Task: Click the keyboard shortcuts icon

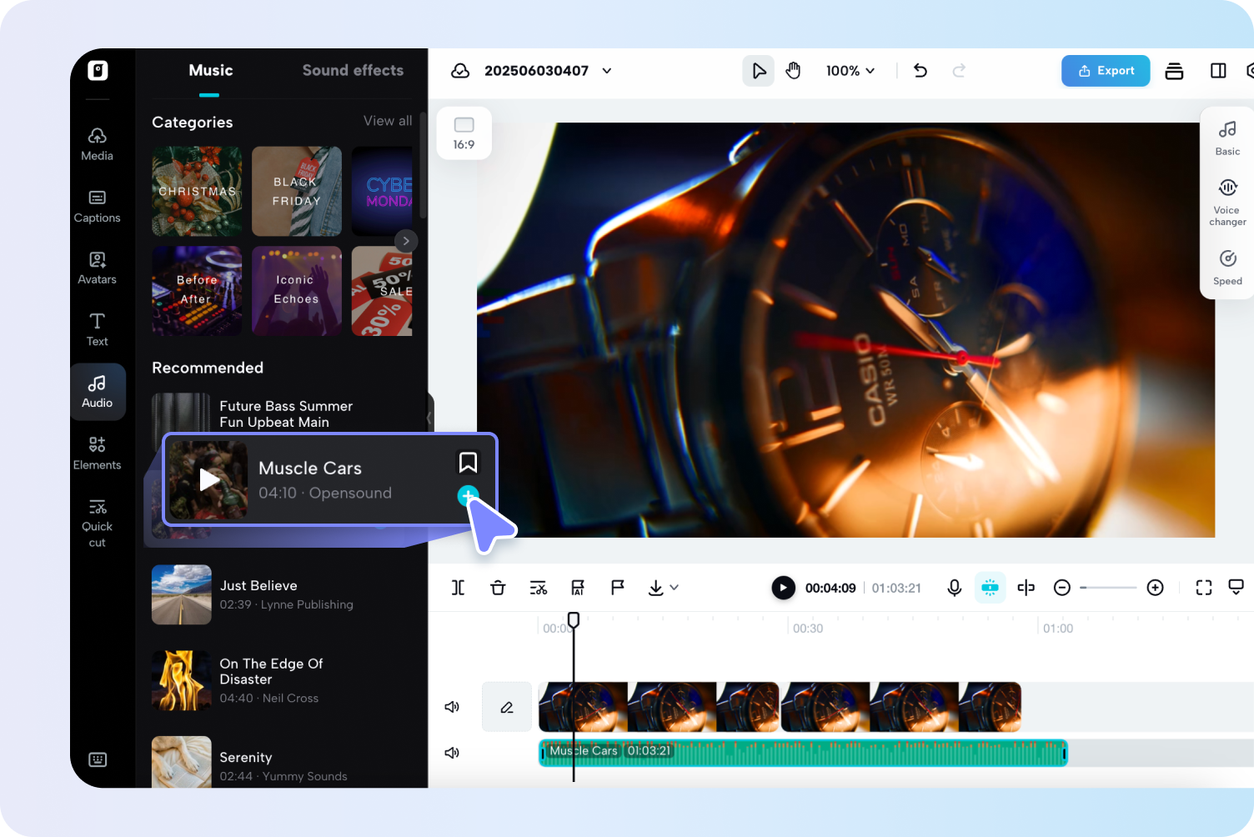Action: point(98,759)
